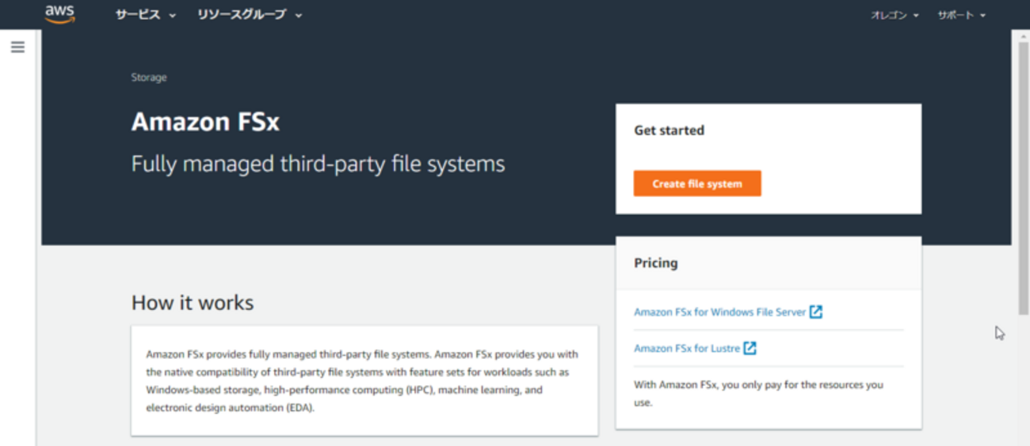Open the サポート support menu
This screenshot has height=446, width=1030.
point(961,16)
